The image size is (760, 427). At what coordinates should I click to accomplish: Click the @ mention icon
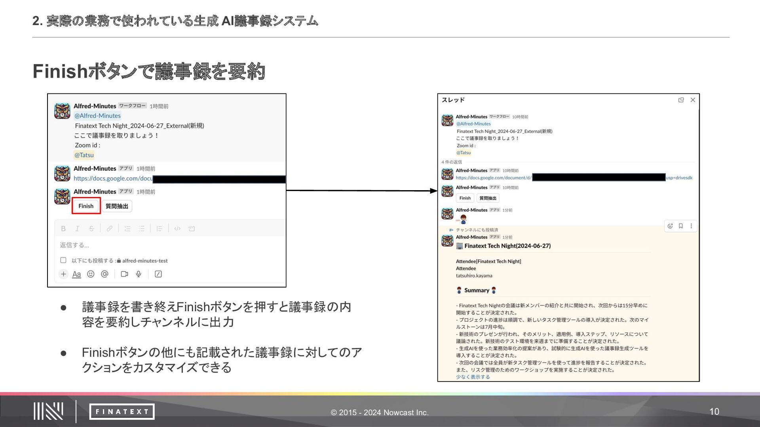104,274
